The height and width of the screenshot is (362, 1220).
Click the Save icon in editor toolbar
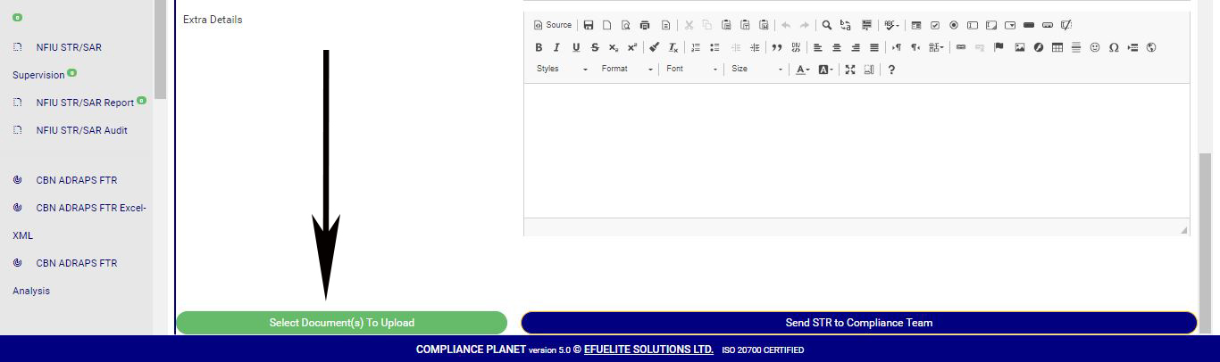tap(588, 25)
